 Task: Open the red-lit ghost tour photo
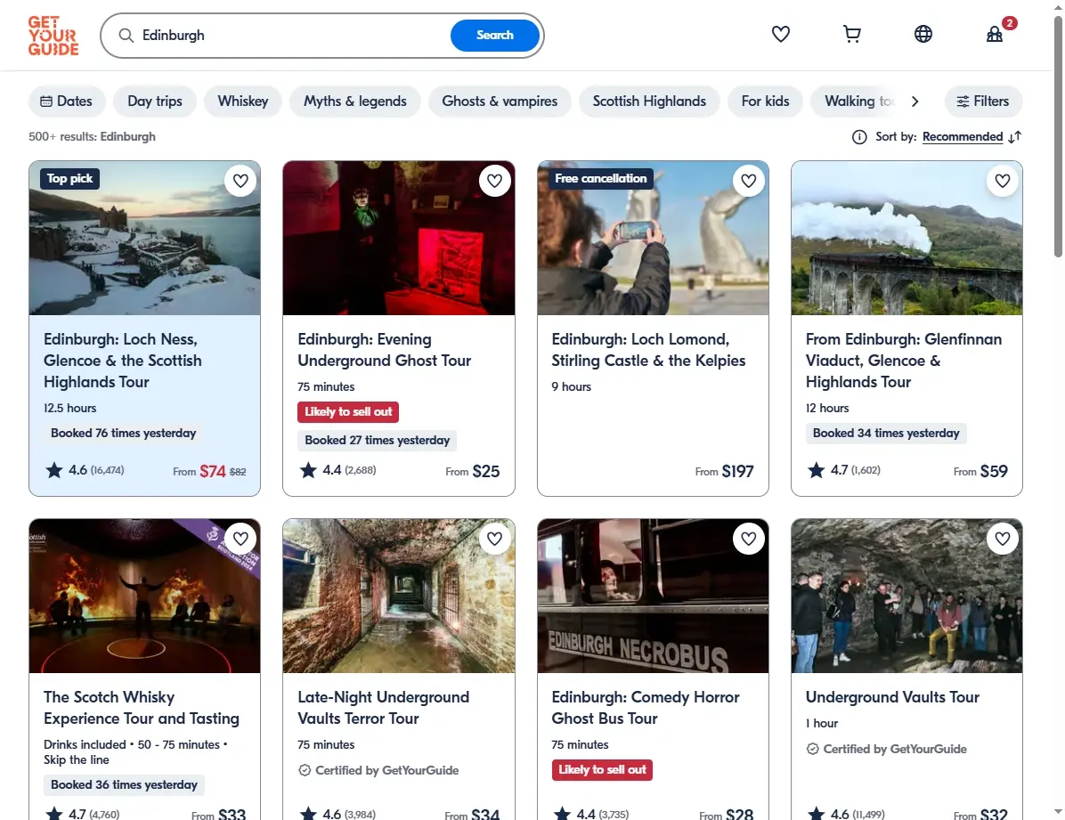[x=399, y=238]
